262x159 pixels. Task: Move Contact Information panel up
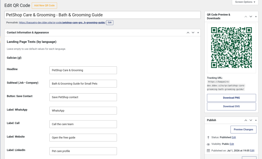click(188, 32)
